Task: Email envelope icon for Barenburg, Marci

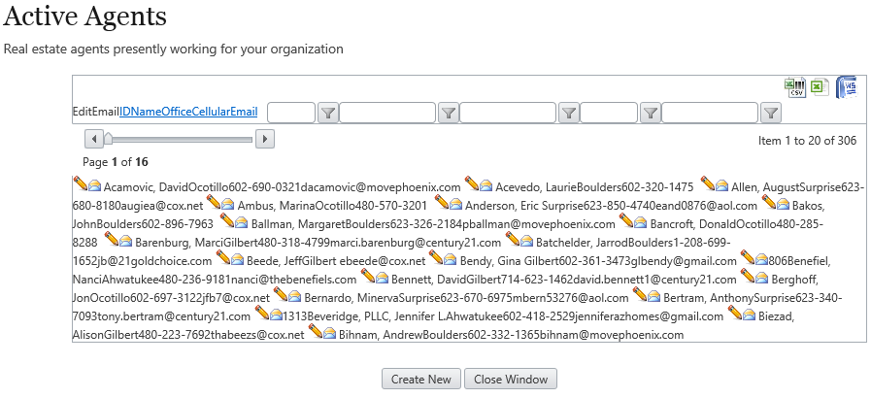Action: point(125,241)
